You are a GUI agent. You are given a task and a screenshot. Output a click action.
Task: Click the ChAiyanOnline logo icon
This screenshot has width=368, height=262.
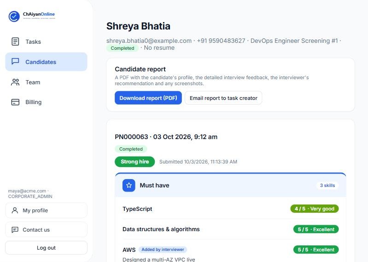click(x=14, y=17)
